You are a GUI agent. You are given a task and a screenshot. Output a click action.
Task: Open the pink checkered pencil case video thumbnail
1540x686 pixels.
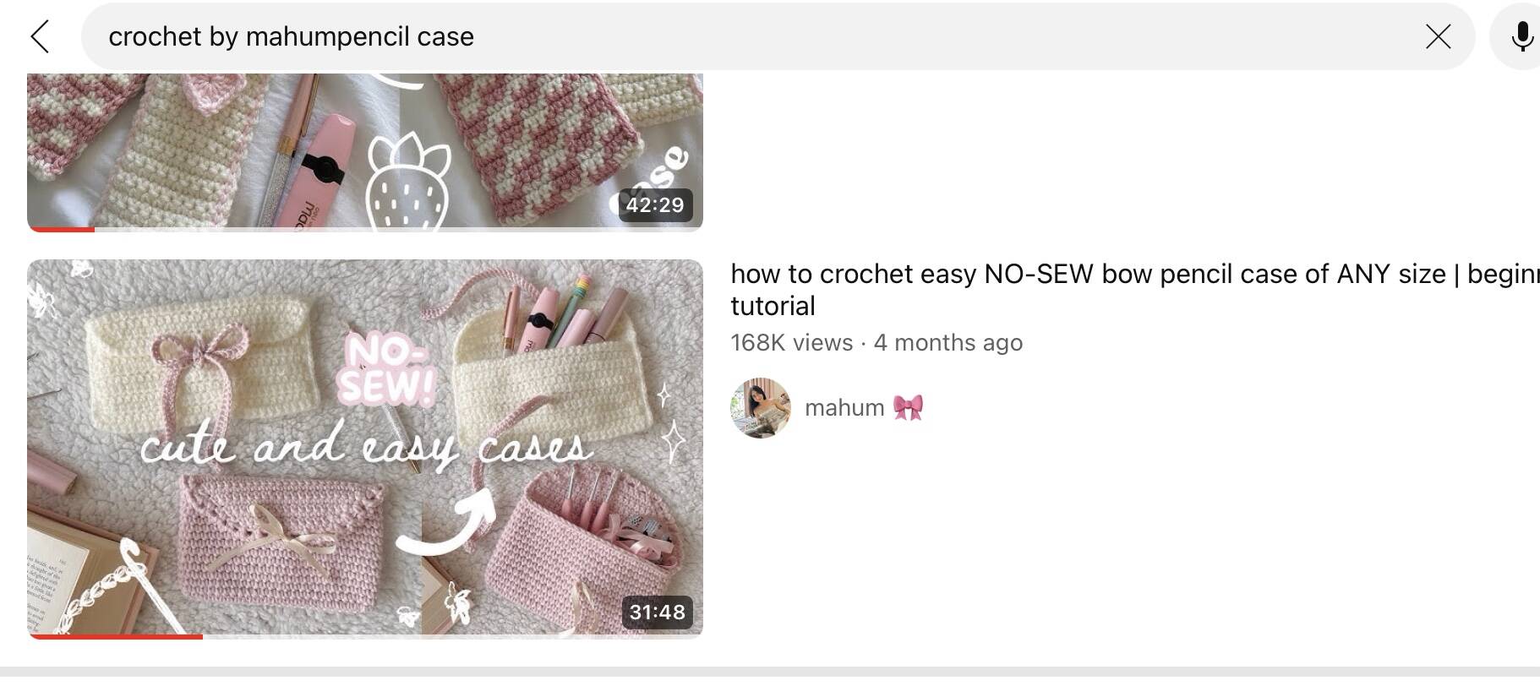point(365,150)
